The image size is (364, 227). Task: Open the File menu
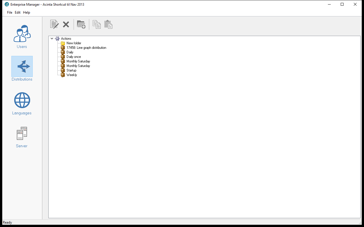pos(10,12)
